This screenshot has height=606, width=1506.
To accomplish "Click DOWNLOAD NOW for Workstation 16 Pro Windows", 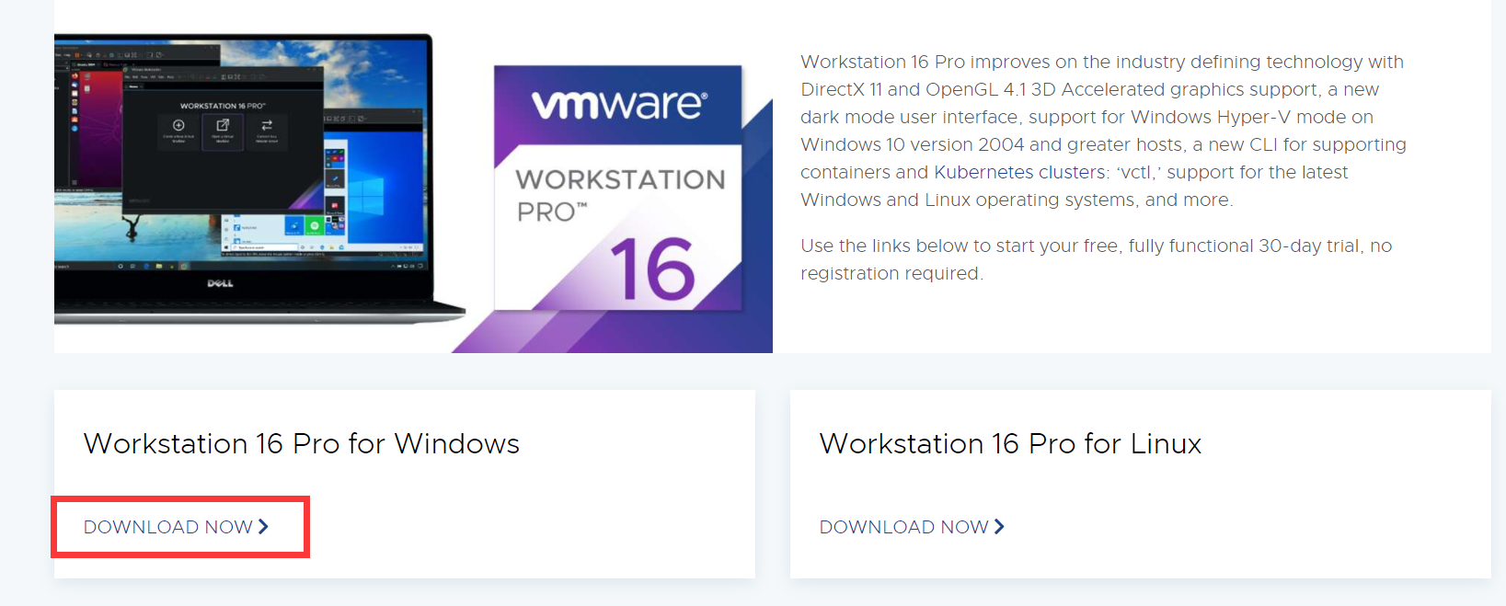I will click(176, 527).
